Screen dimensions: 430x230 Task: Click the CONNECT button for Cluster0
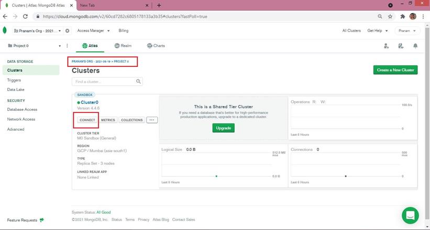coord(87,120)
